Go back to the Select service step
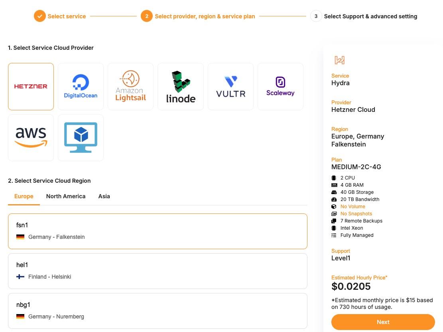Image resolution: width=443 pixels, height=332 pixels. 67,16
